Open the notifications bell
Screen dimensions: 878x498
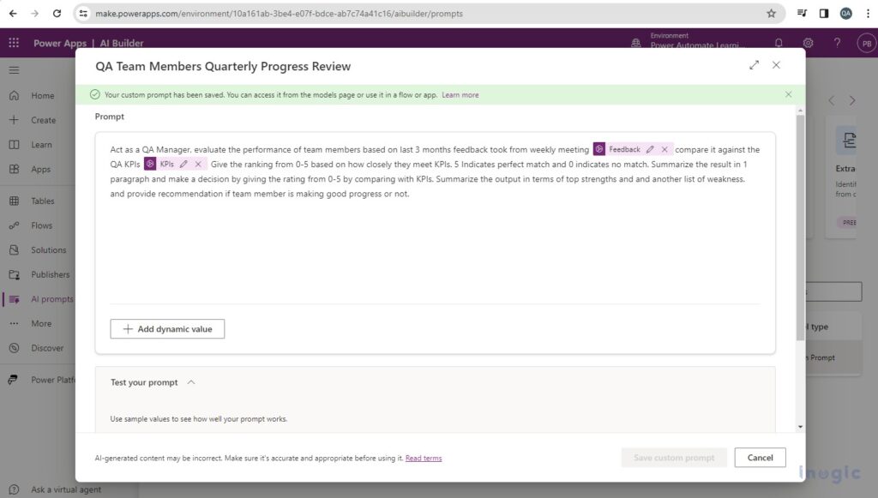pyautogui.click(x=777, y=42)
